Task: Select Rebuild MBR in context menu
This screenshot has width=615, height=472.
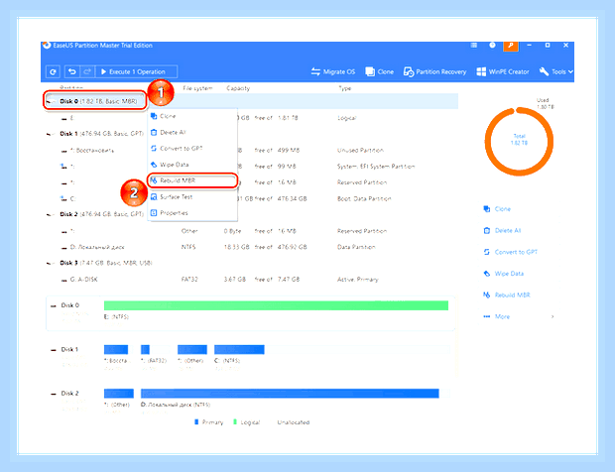Action: coord(192,180)
